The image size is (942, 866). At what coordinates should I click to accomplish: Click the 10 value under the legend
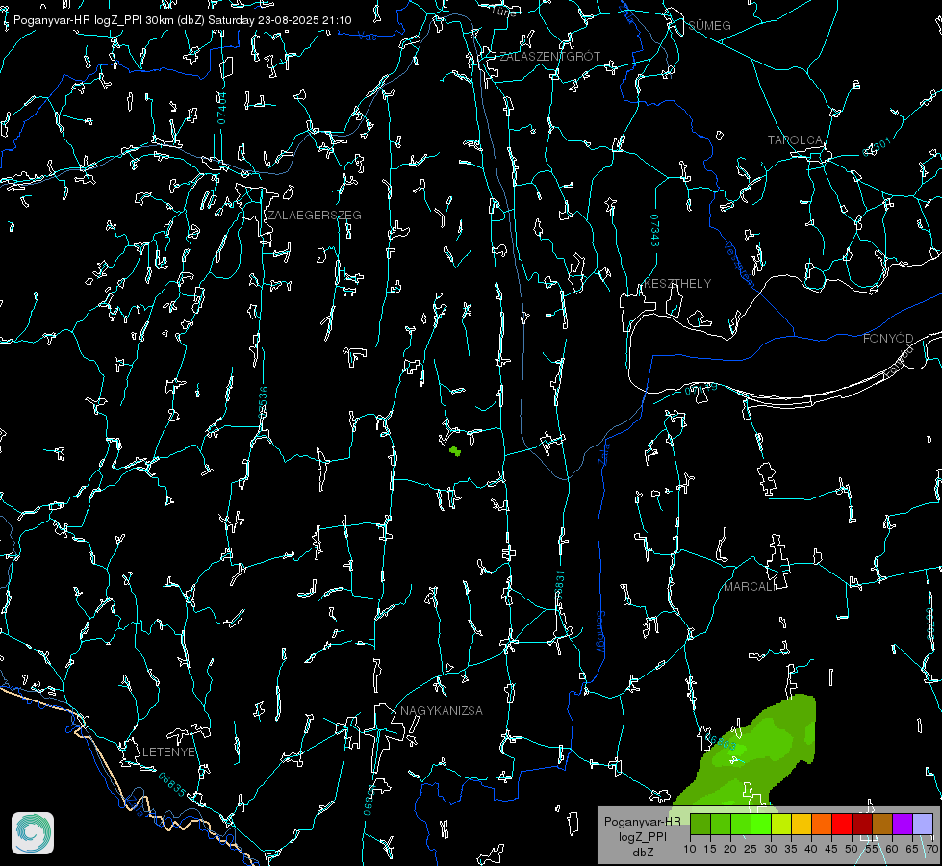pyautogui.click(x=690, y=850)
